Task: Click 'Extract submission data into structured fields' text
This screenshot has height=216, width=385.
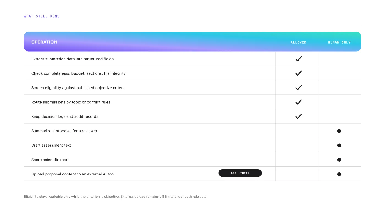Action: (72, 59)
